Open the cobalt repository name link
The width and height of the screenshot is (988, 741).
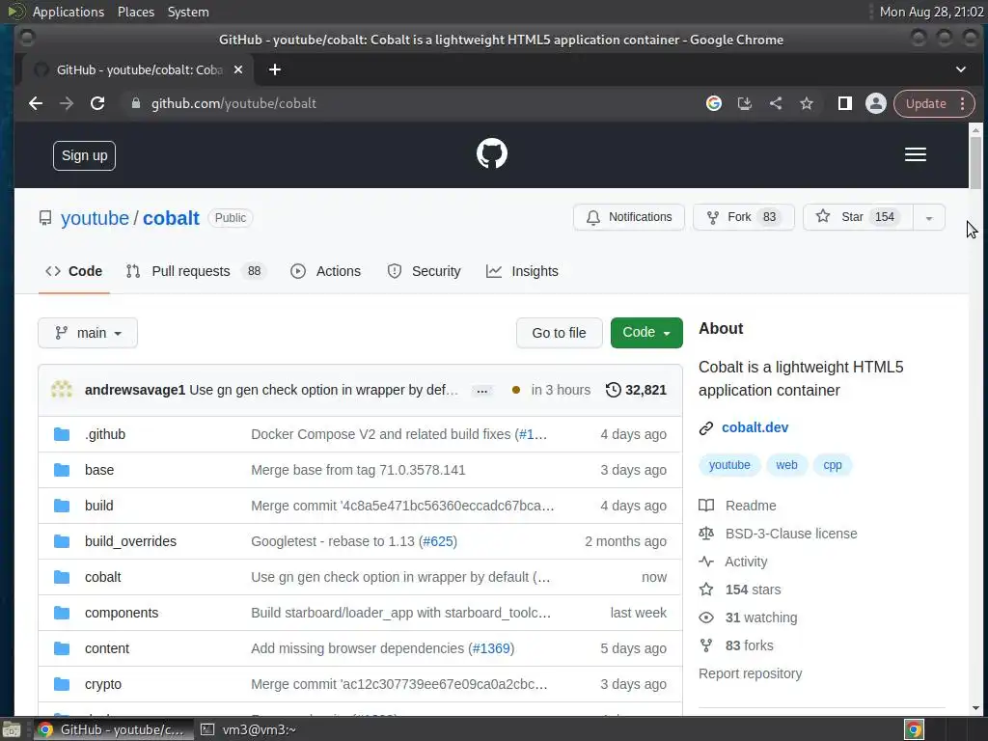(x=171, y=218)
